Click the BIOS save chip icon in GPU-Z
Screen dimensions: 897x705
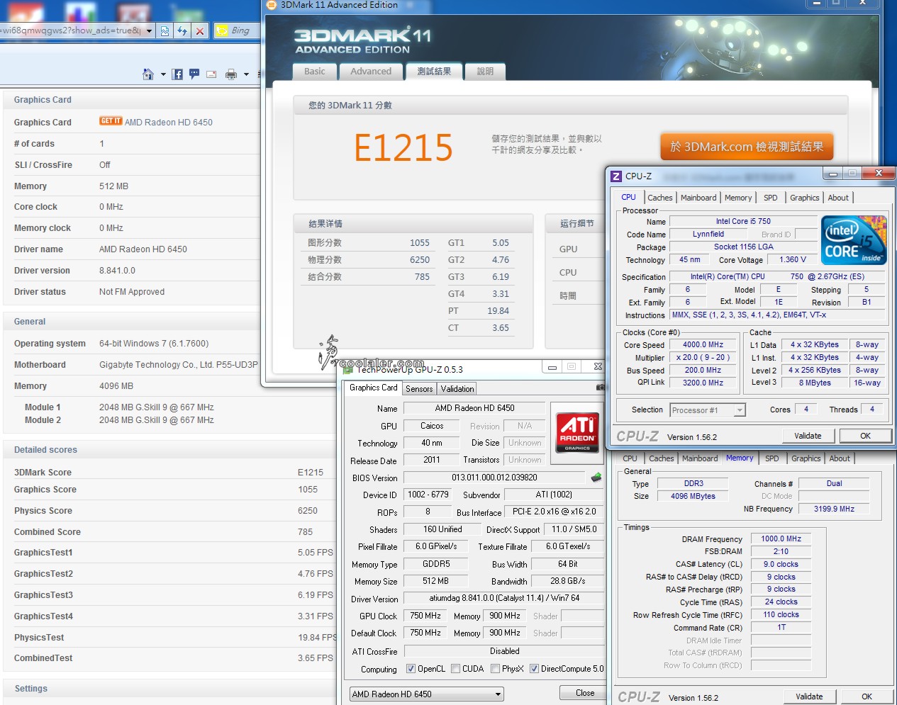point(596,477)
